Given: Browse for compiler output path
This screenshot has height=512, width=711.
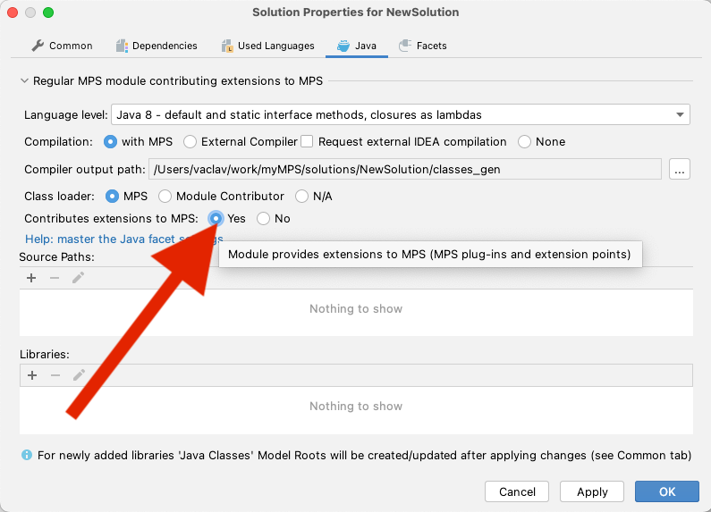Looking at the screenshot, I should click(x=680, y=170).
